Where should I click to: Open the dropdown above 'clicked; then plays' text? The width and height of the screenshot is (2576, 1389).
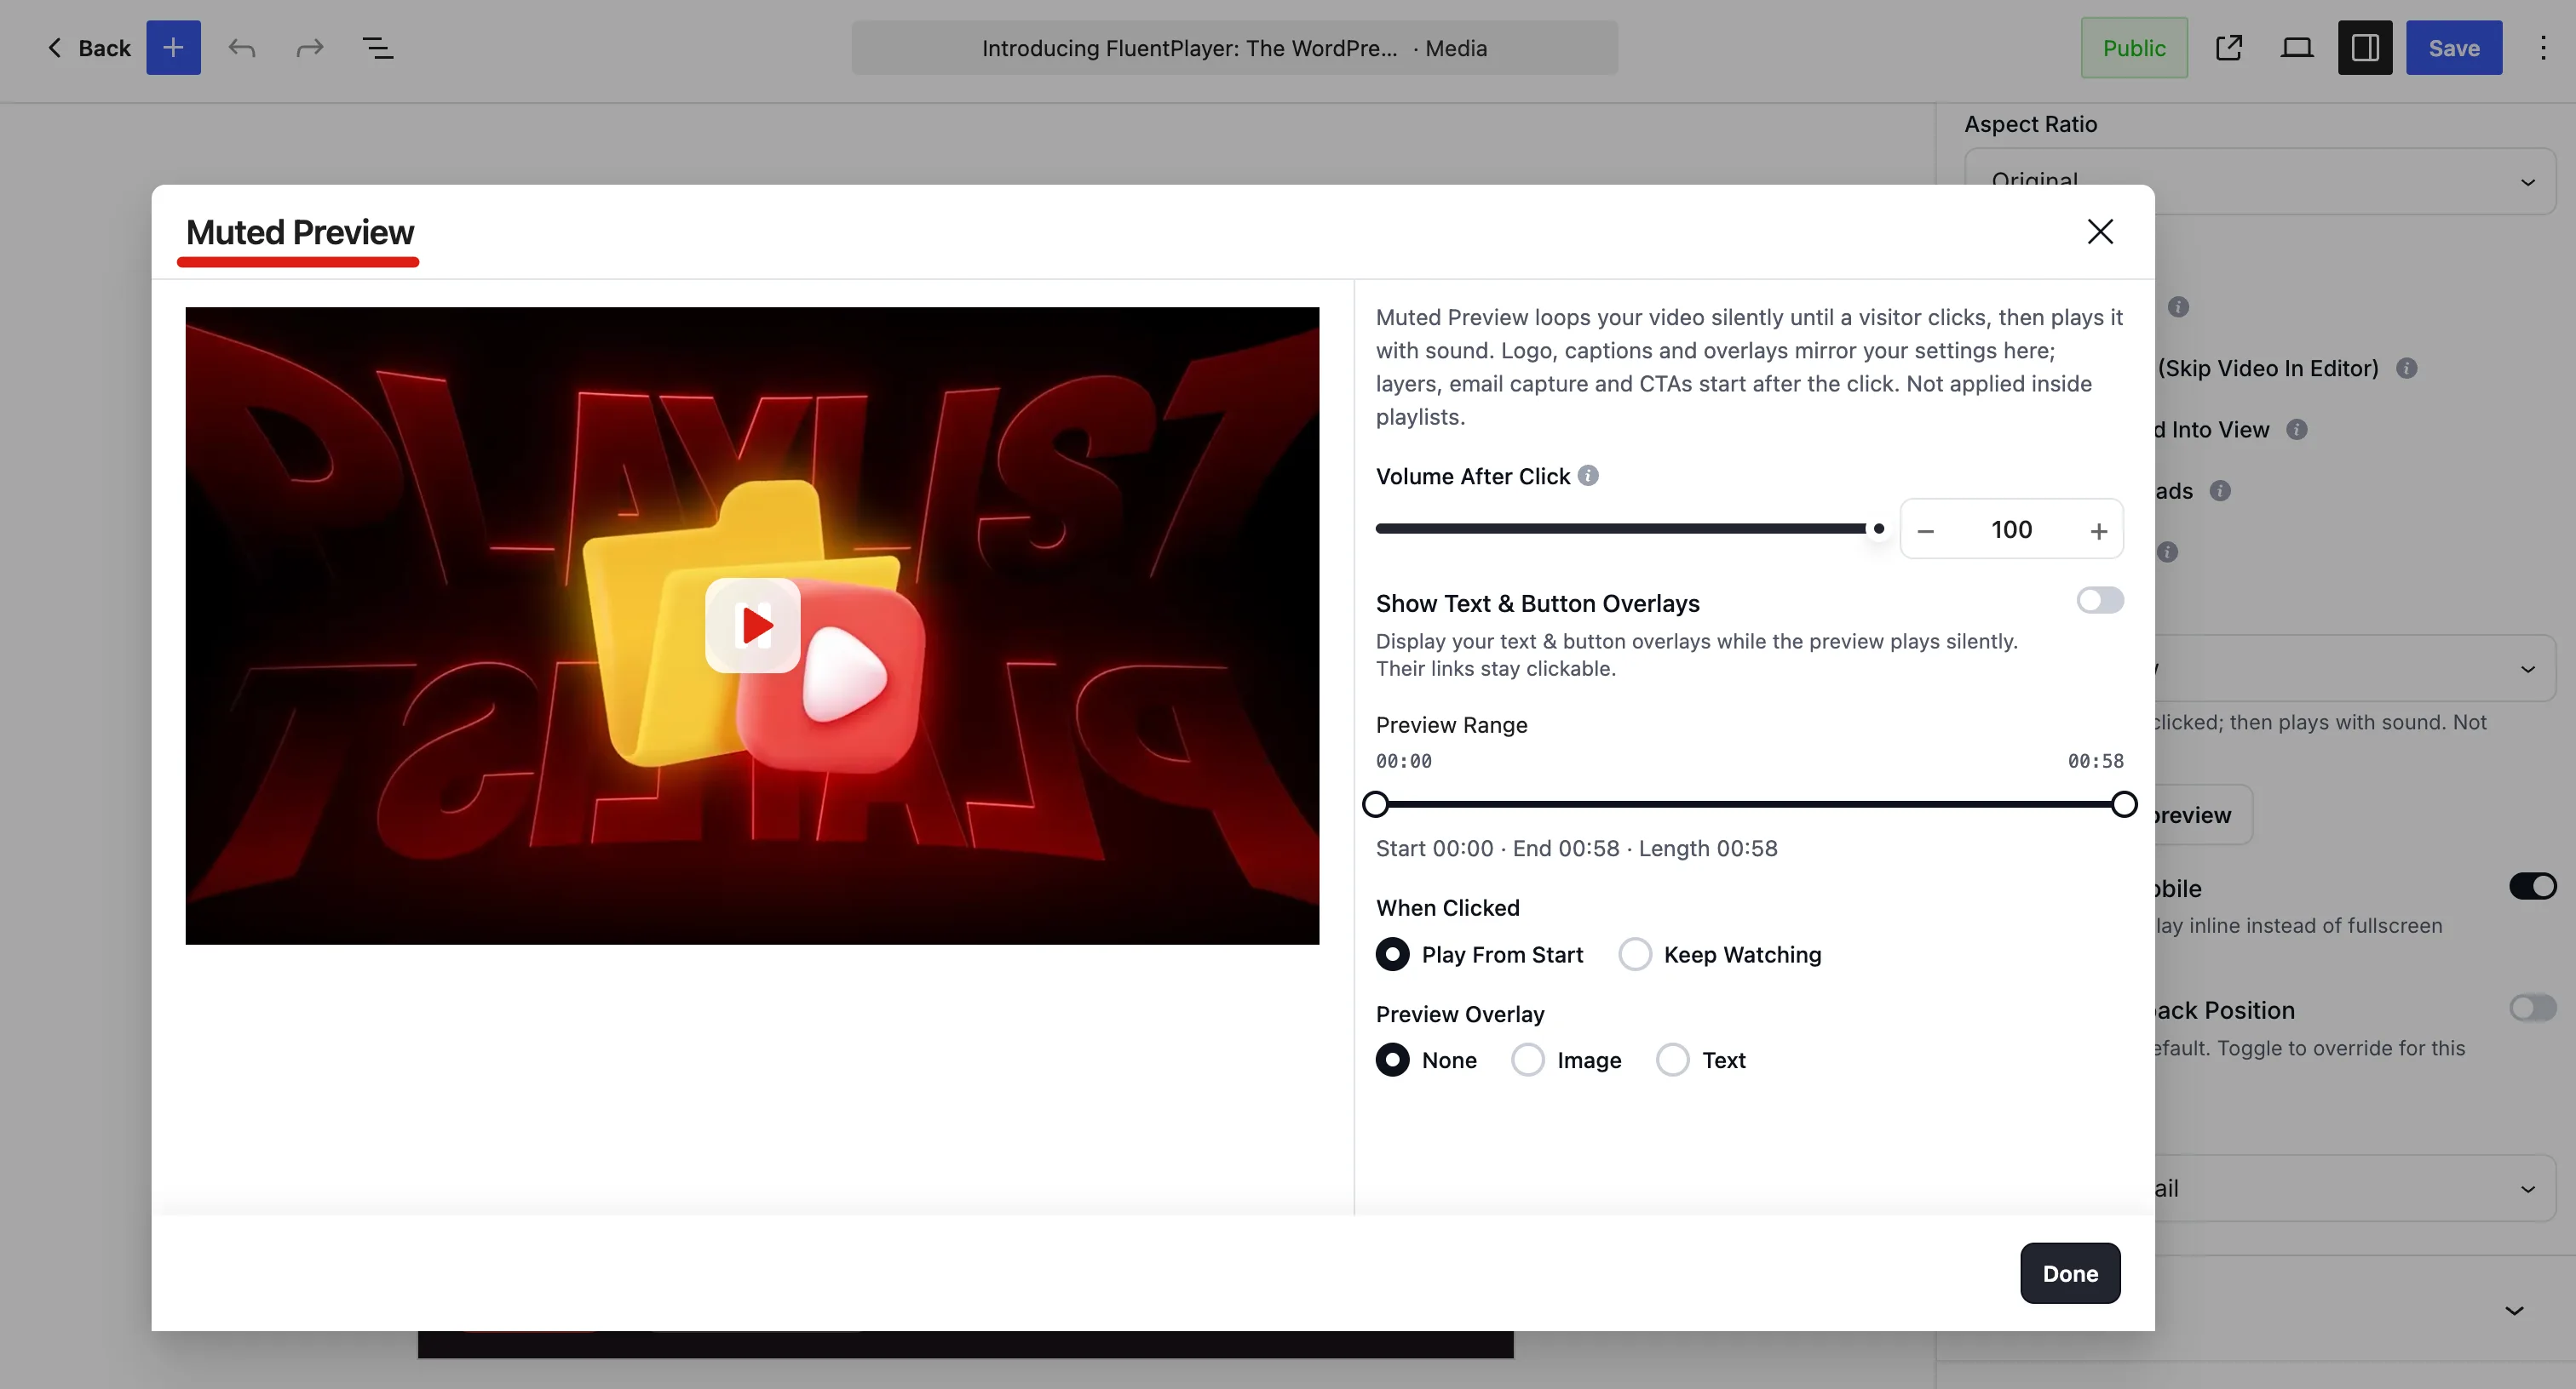(x=2355, y=667)
